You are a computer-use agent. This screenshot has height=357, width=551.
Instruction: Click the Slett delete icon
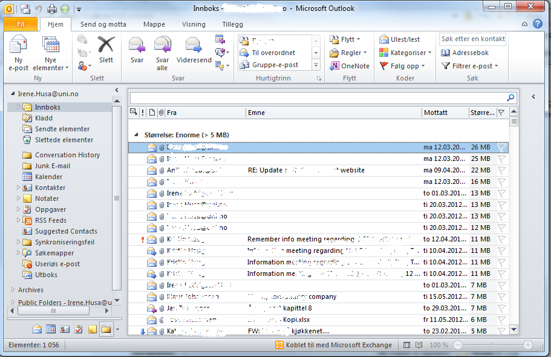pos(106,48)
